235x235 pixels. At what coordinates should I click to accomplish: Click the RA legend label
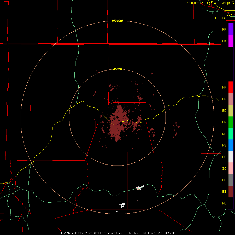click(224, 134)
